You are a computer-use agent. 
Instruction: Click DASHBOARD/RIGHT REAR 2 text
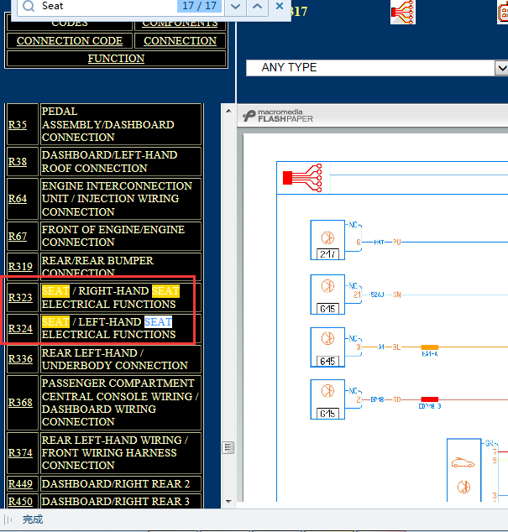point(116,483)
